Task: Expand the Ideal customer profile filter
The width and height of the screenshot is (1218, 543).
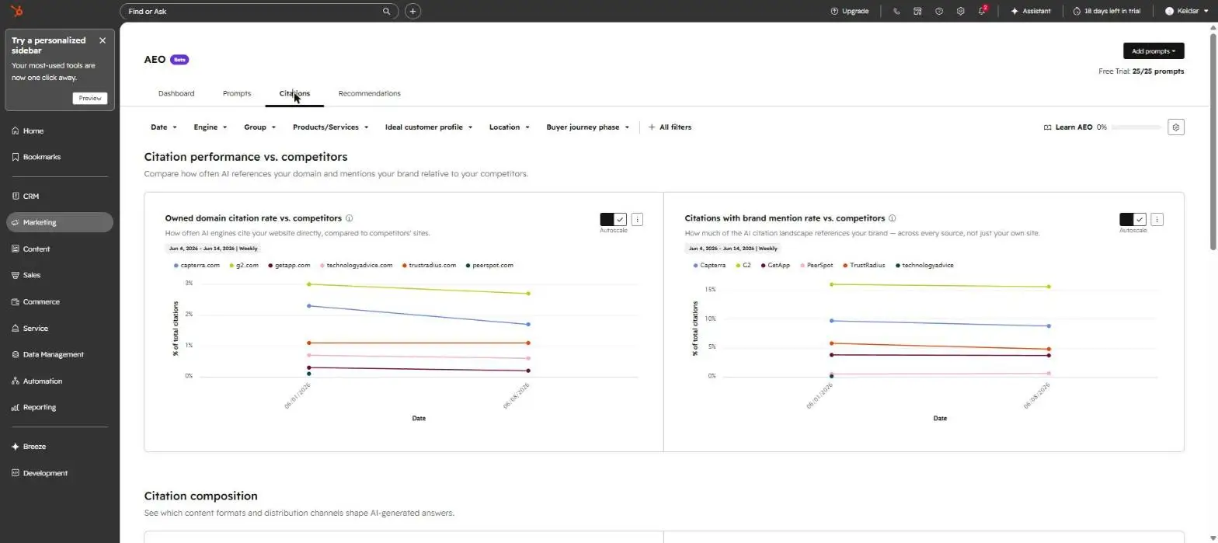Action: [429, 127]
